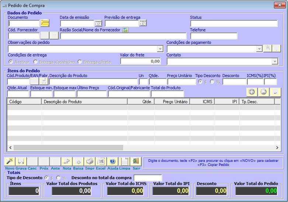Click blank button next to Cód. Fornecedor

[x=45, y=36]
